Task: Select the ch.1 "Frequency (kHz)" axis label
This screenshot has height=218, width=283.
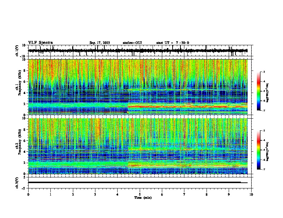Action: pyautogui.click(x=20, y=83)
